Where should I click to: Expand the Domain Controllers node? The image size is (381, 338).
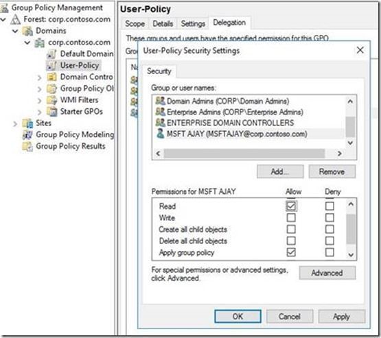coord(40,77)
